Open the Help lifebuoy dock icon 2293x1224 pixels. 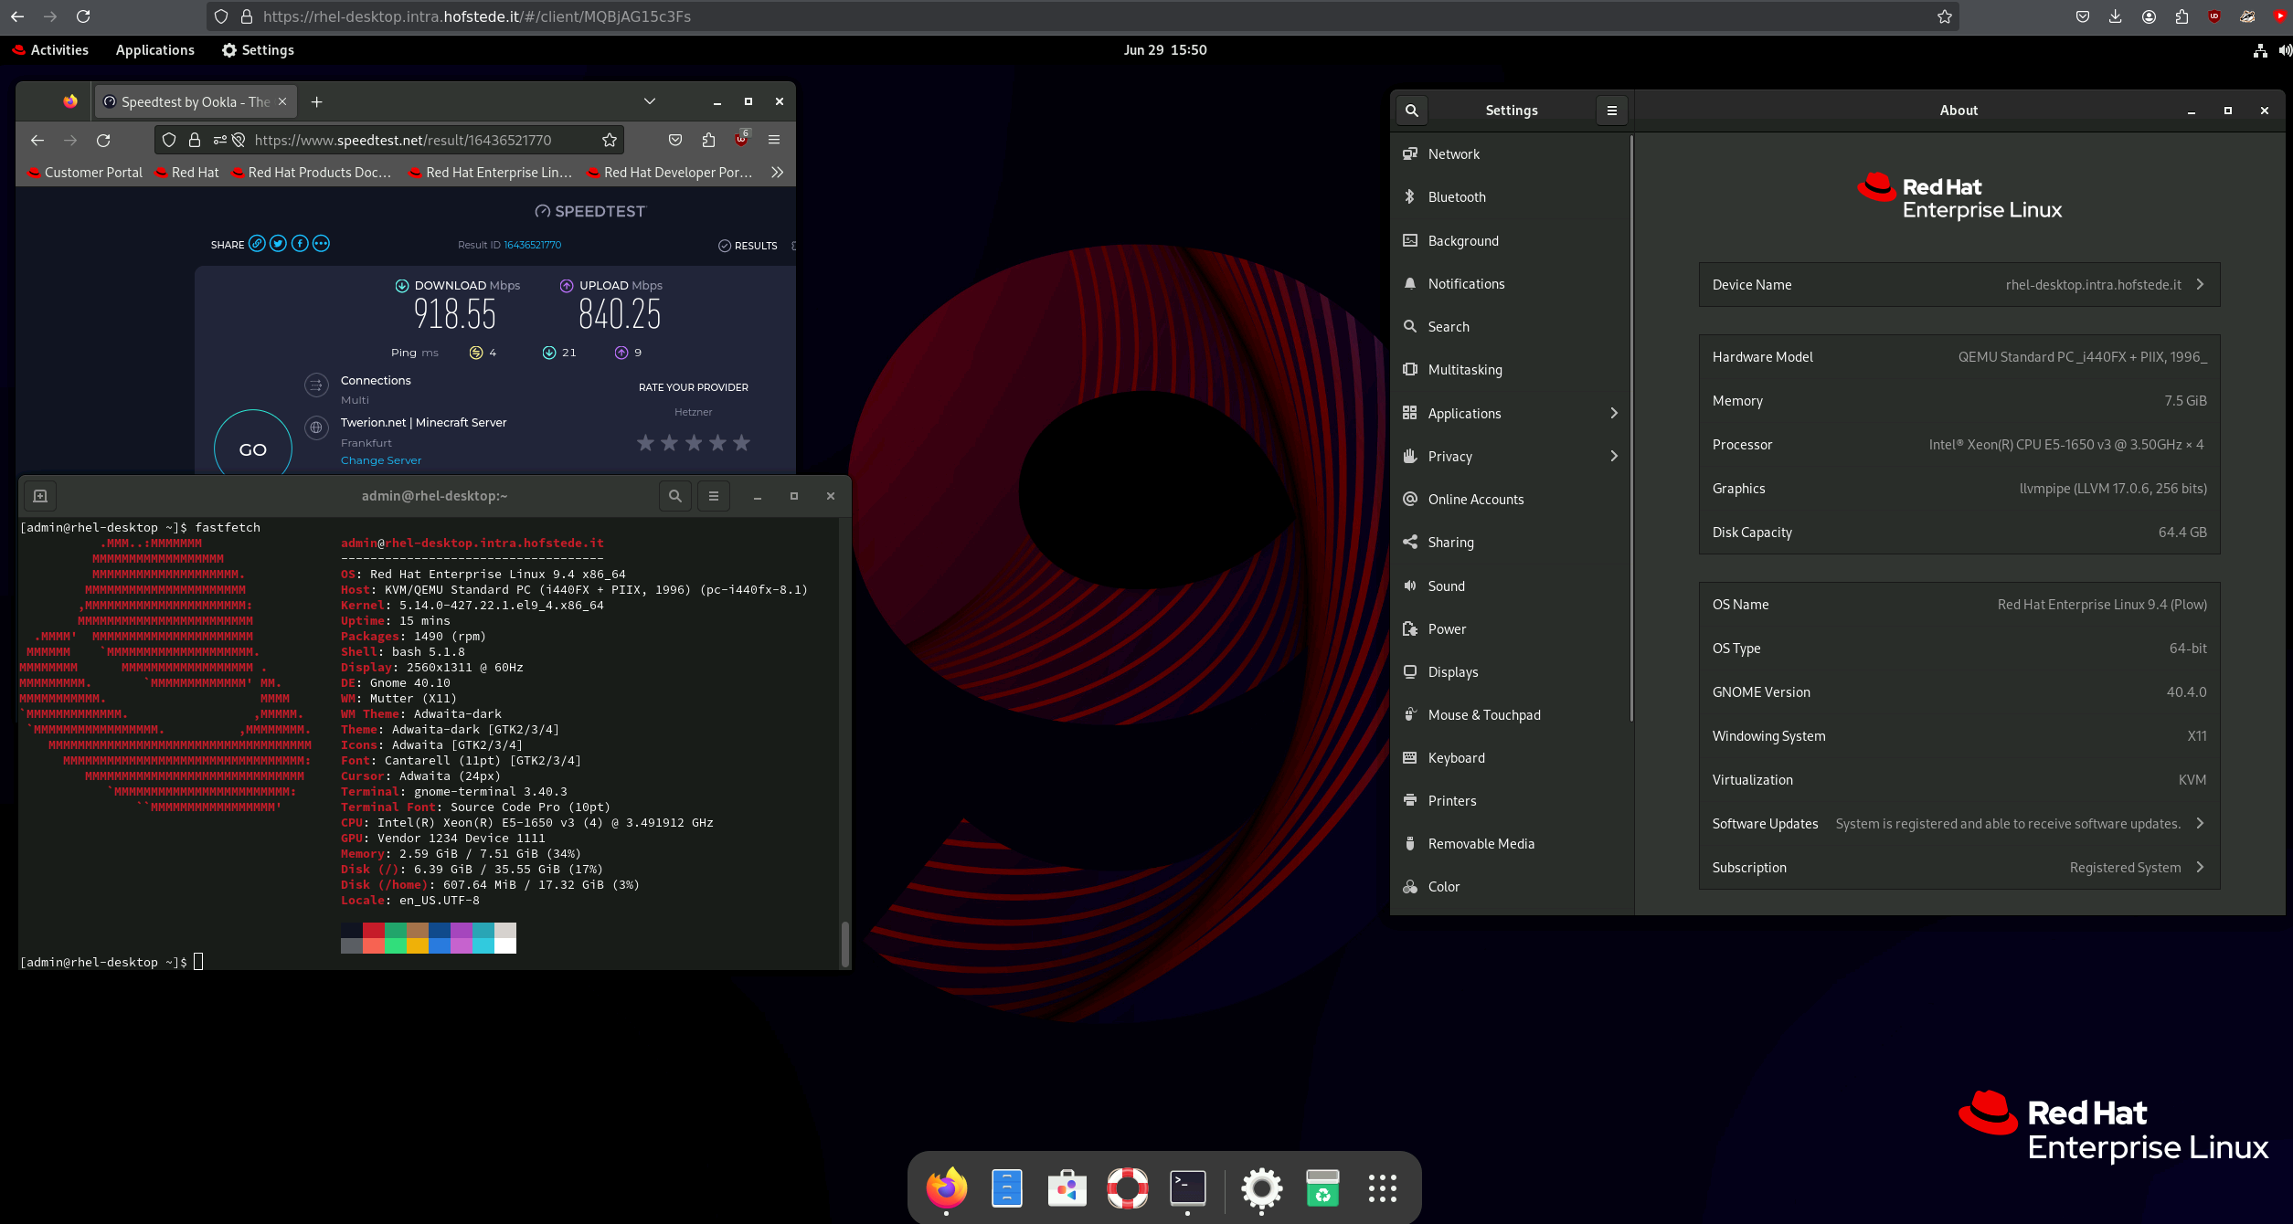1127,1188
